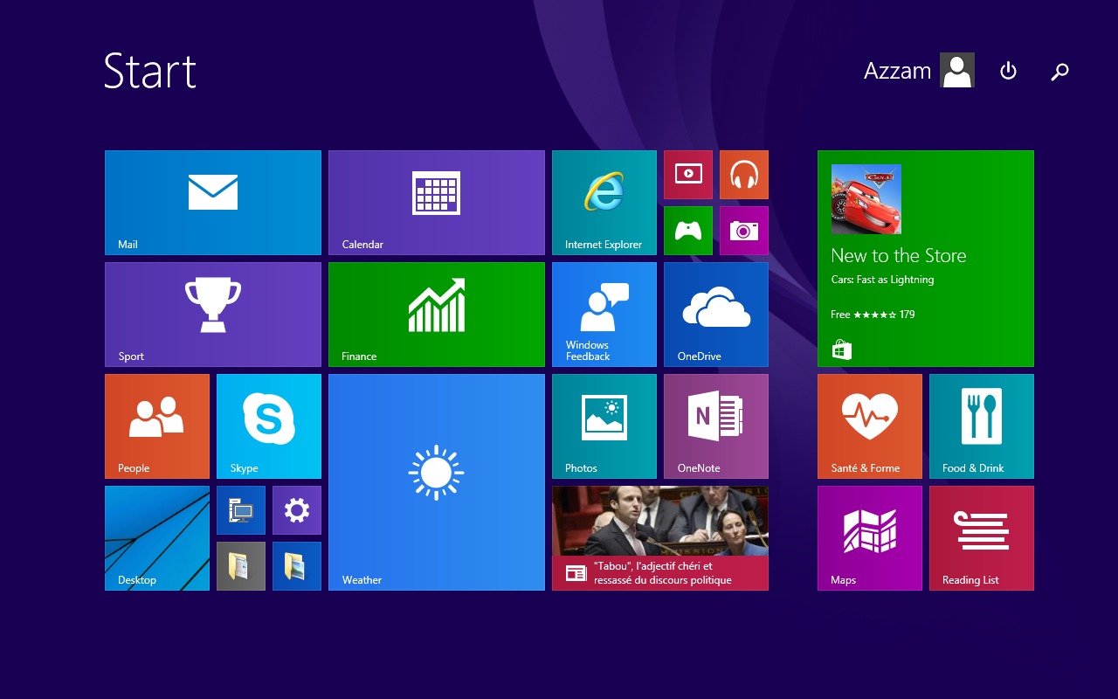This screenshot has width=1118, height=699.
Task: Open the Documents folder small tile
Action: [x=241, y=566]
